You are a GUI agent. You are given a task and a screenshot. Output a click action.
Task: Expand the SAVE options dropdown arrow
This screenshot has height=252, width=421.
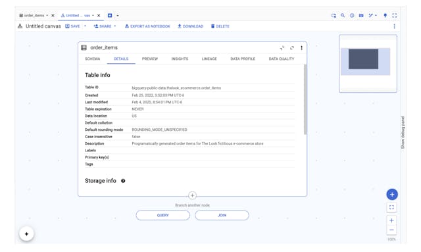click(x=85, y=26)
